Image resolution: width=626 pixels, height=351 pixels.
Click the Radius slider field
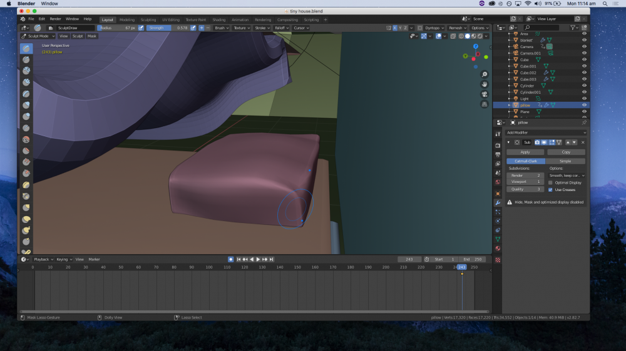[118, 28]
